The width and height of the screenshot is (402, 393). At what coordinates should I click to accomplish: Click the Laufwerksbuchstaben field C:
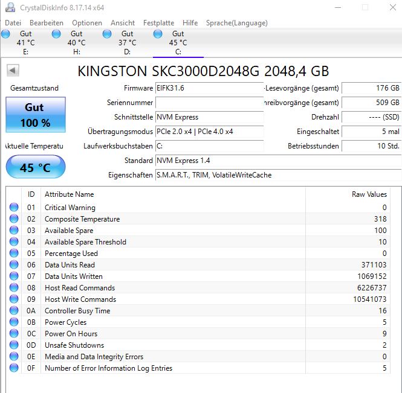pos(209,146)
